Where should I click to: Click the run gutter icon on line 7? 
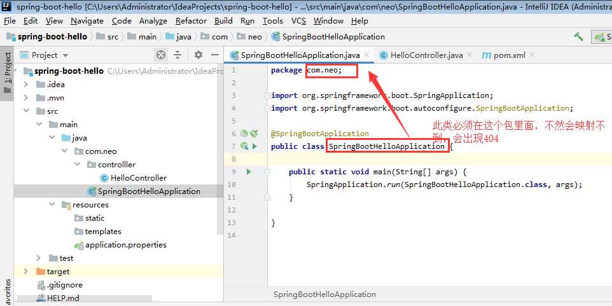point(254,146)
